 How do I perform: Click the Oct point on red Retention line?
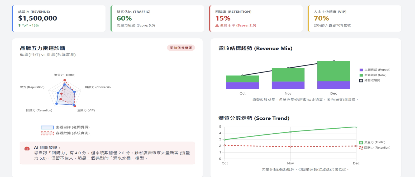(225, 145)
